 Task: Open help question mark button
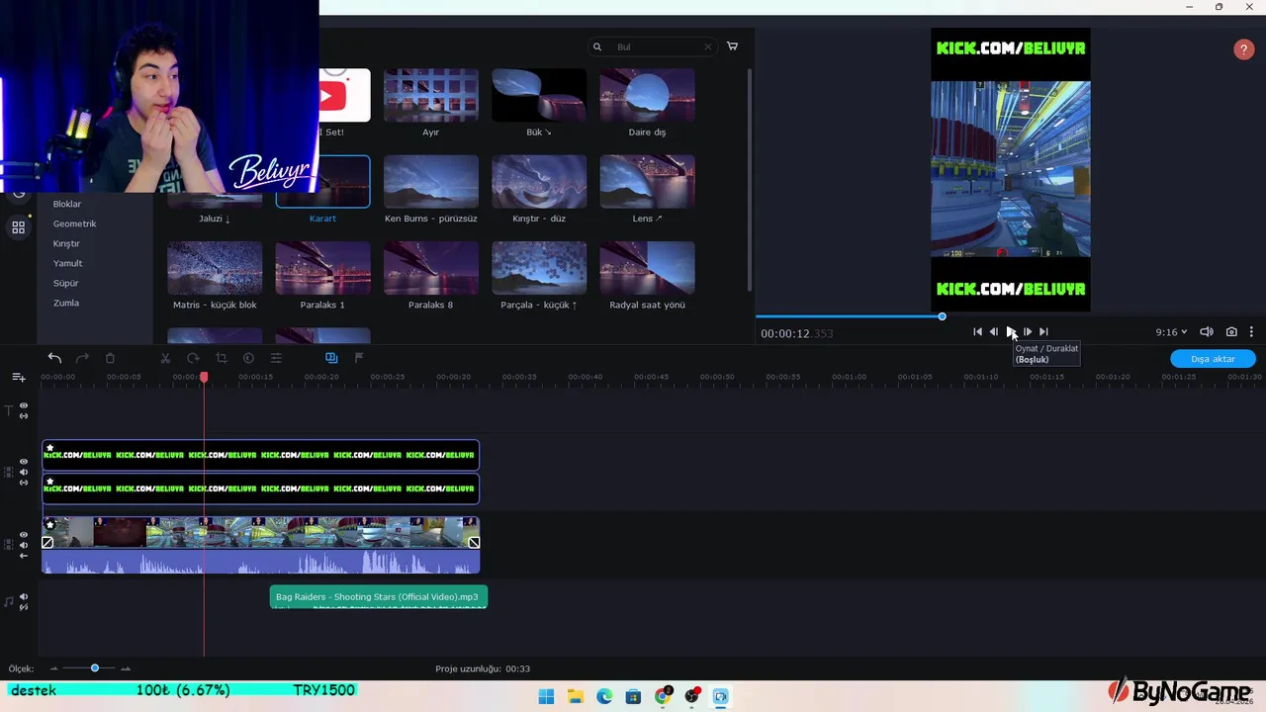[x=1243, y=49]
